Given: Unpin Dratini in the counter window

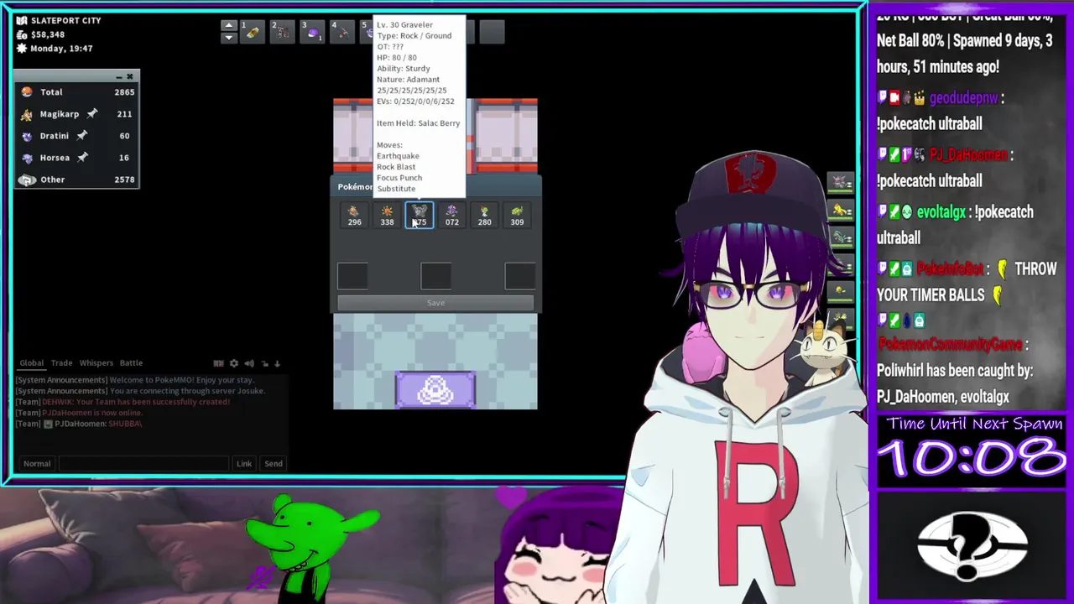Looking at the screenshot, I should (x=82, y=136).
